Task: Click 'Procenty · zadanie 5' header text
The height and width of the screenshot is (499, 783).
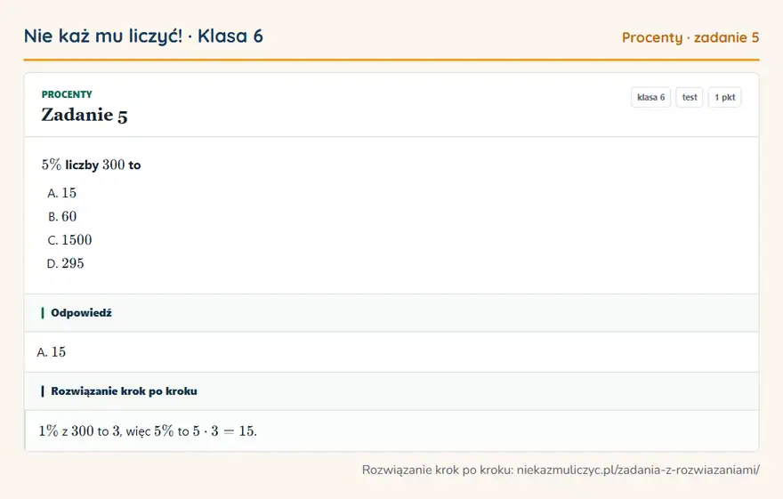Action: coord(690,37)
